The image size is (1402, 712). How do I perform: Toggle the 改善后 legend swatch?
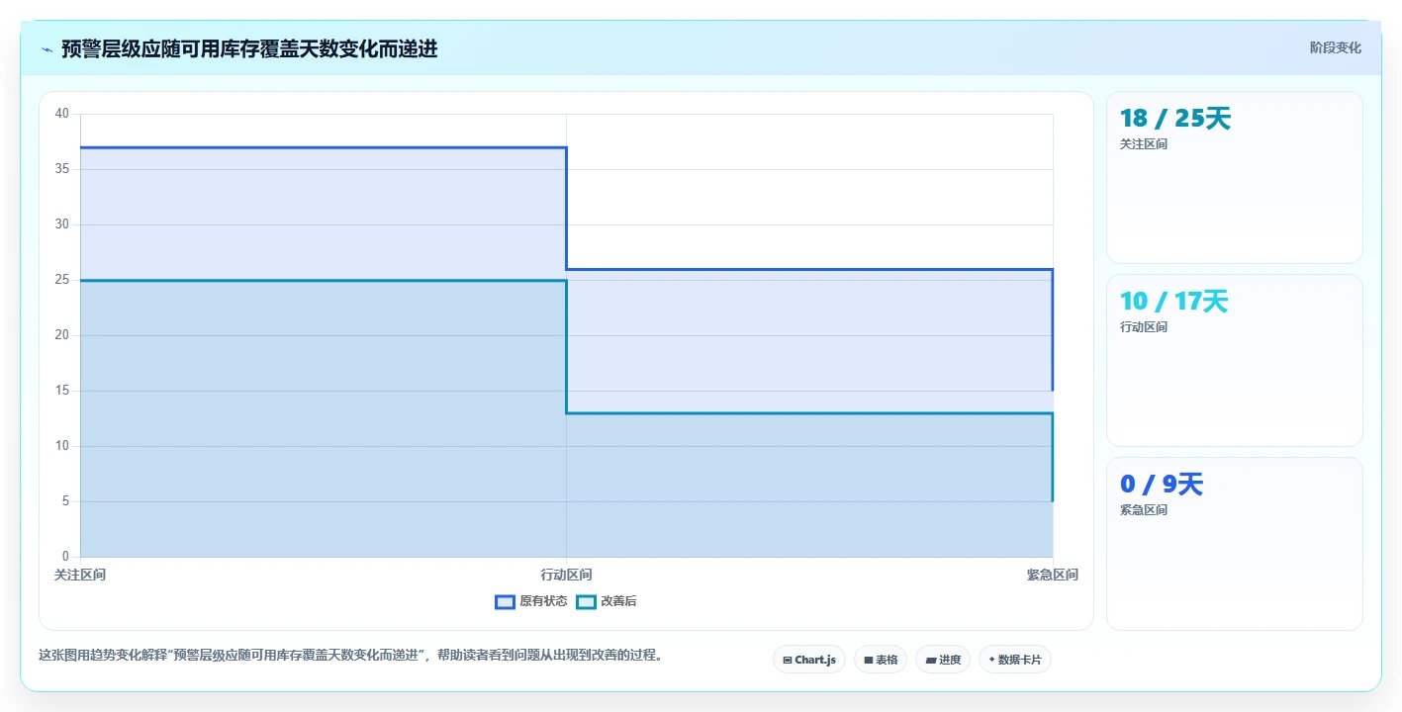586,601
